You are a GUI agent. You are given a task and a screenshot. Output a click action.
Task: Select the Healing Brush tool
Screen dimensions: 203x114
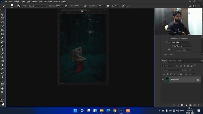(x=2, y=42)
